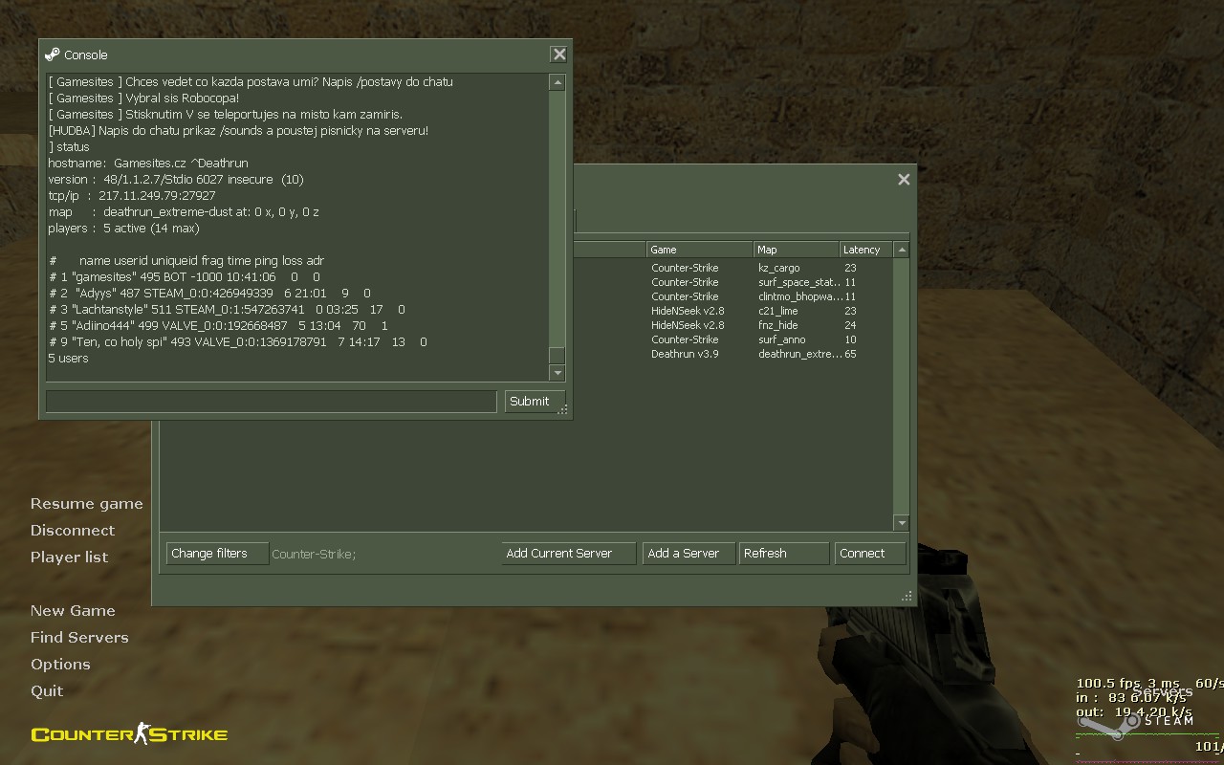1224x765 pixels.
Task: Click the "5 users" line in console
Action: point(68,359)
